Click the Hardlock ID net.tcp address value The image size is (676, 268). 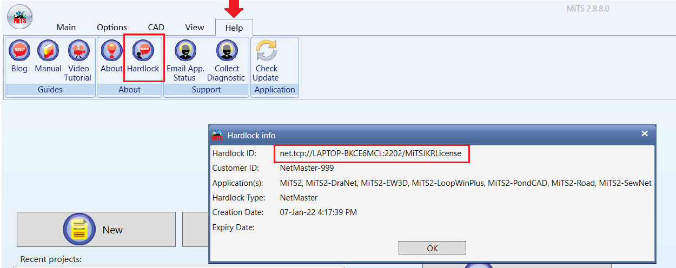point(370,153)
